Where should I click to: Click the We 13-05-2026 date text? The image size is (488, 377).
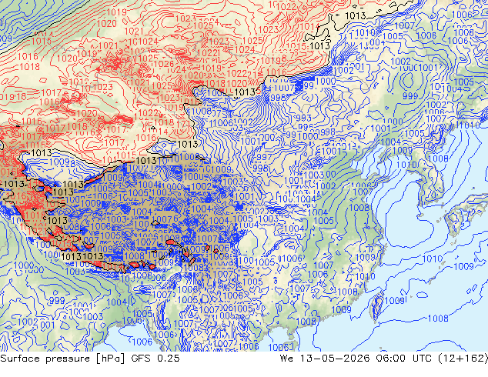[x=325, y=359]
